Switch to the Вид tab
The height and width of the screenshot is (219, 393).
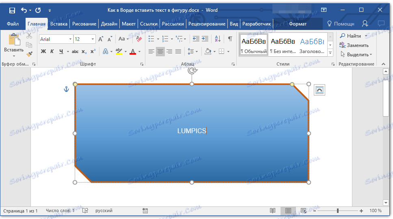coord(233,24)
